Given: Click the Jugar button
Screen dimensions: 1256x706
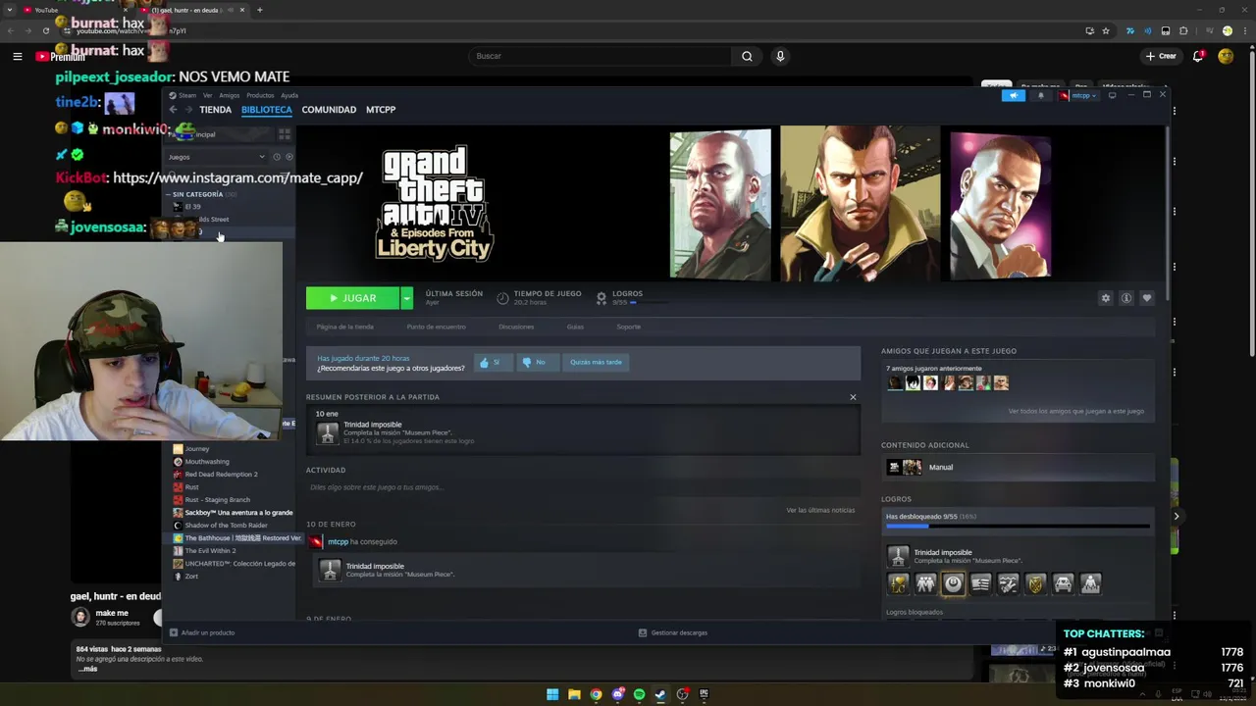Looking at the screenshot, I should tap(352, 298).
